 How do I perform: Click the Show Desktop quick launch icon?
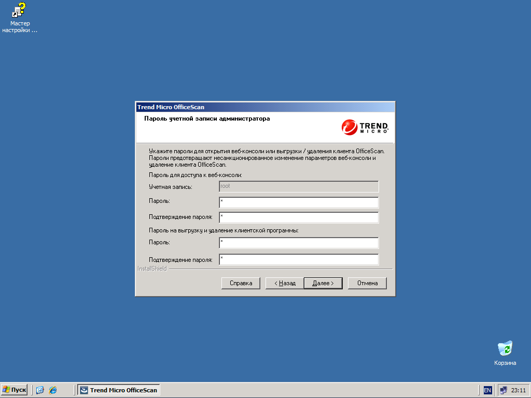coord(40,390)
